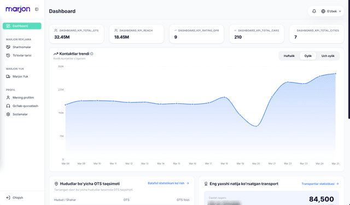The width and height of the screenshot is (350, 205).
Task: Click the award icon by Eng yaxshi natija
Action: click(206, 184)
